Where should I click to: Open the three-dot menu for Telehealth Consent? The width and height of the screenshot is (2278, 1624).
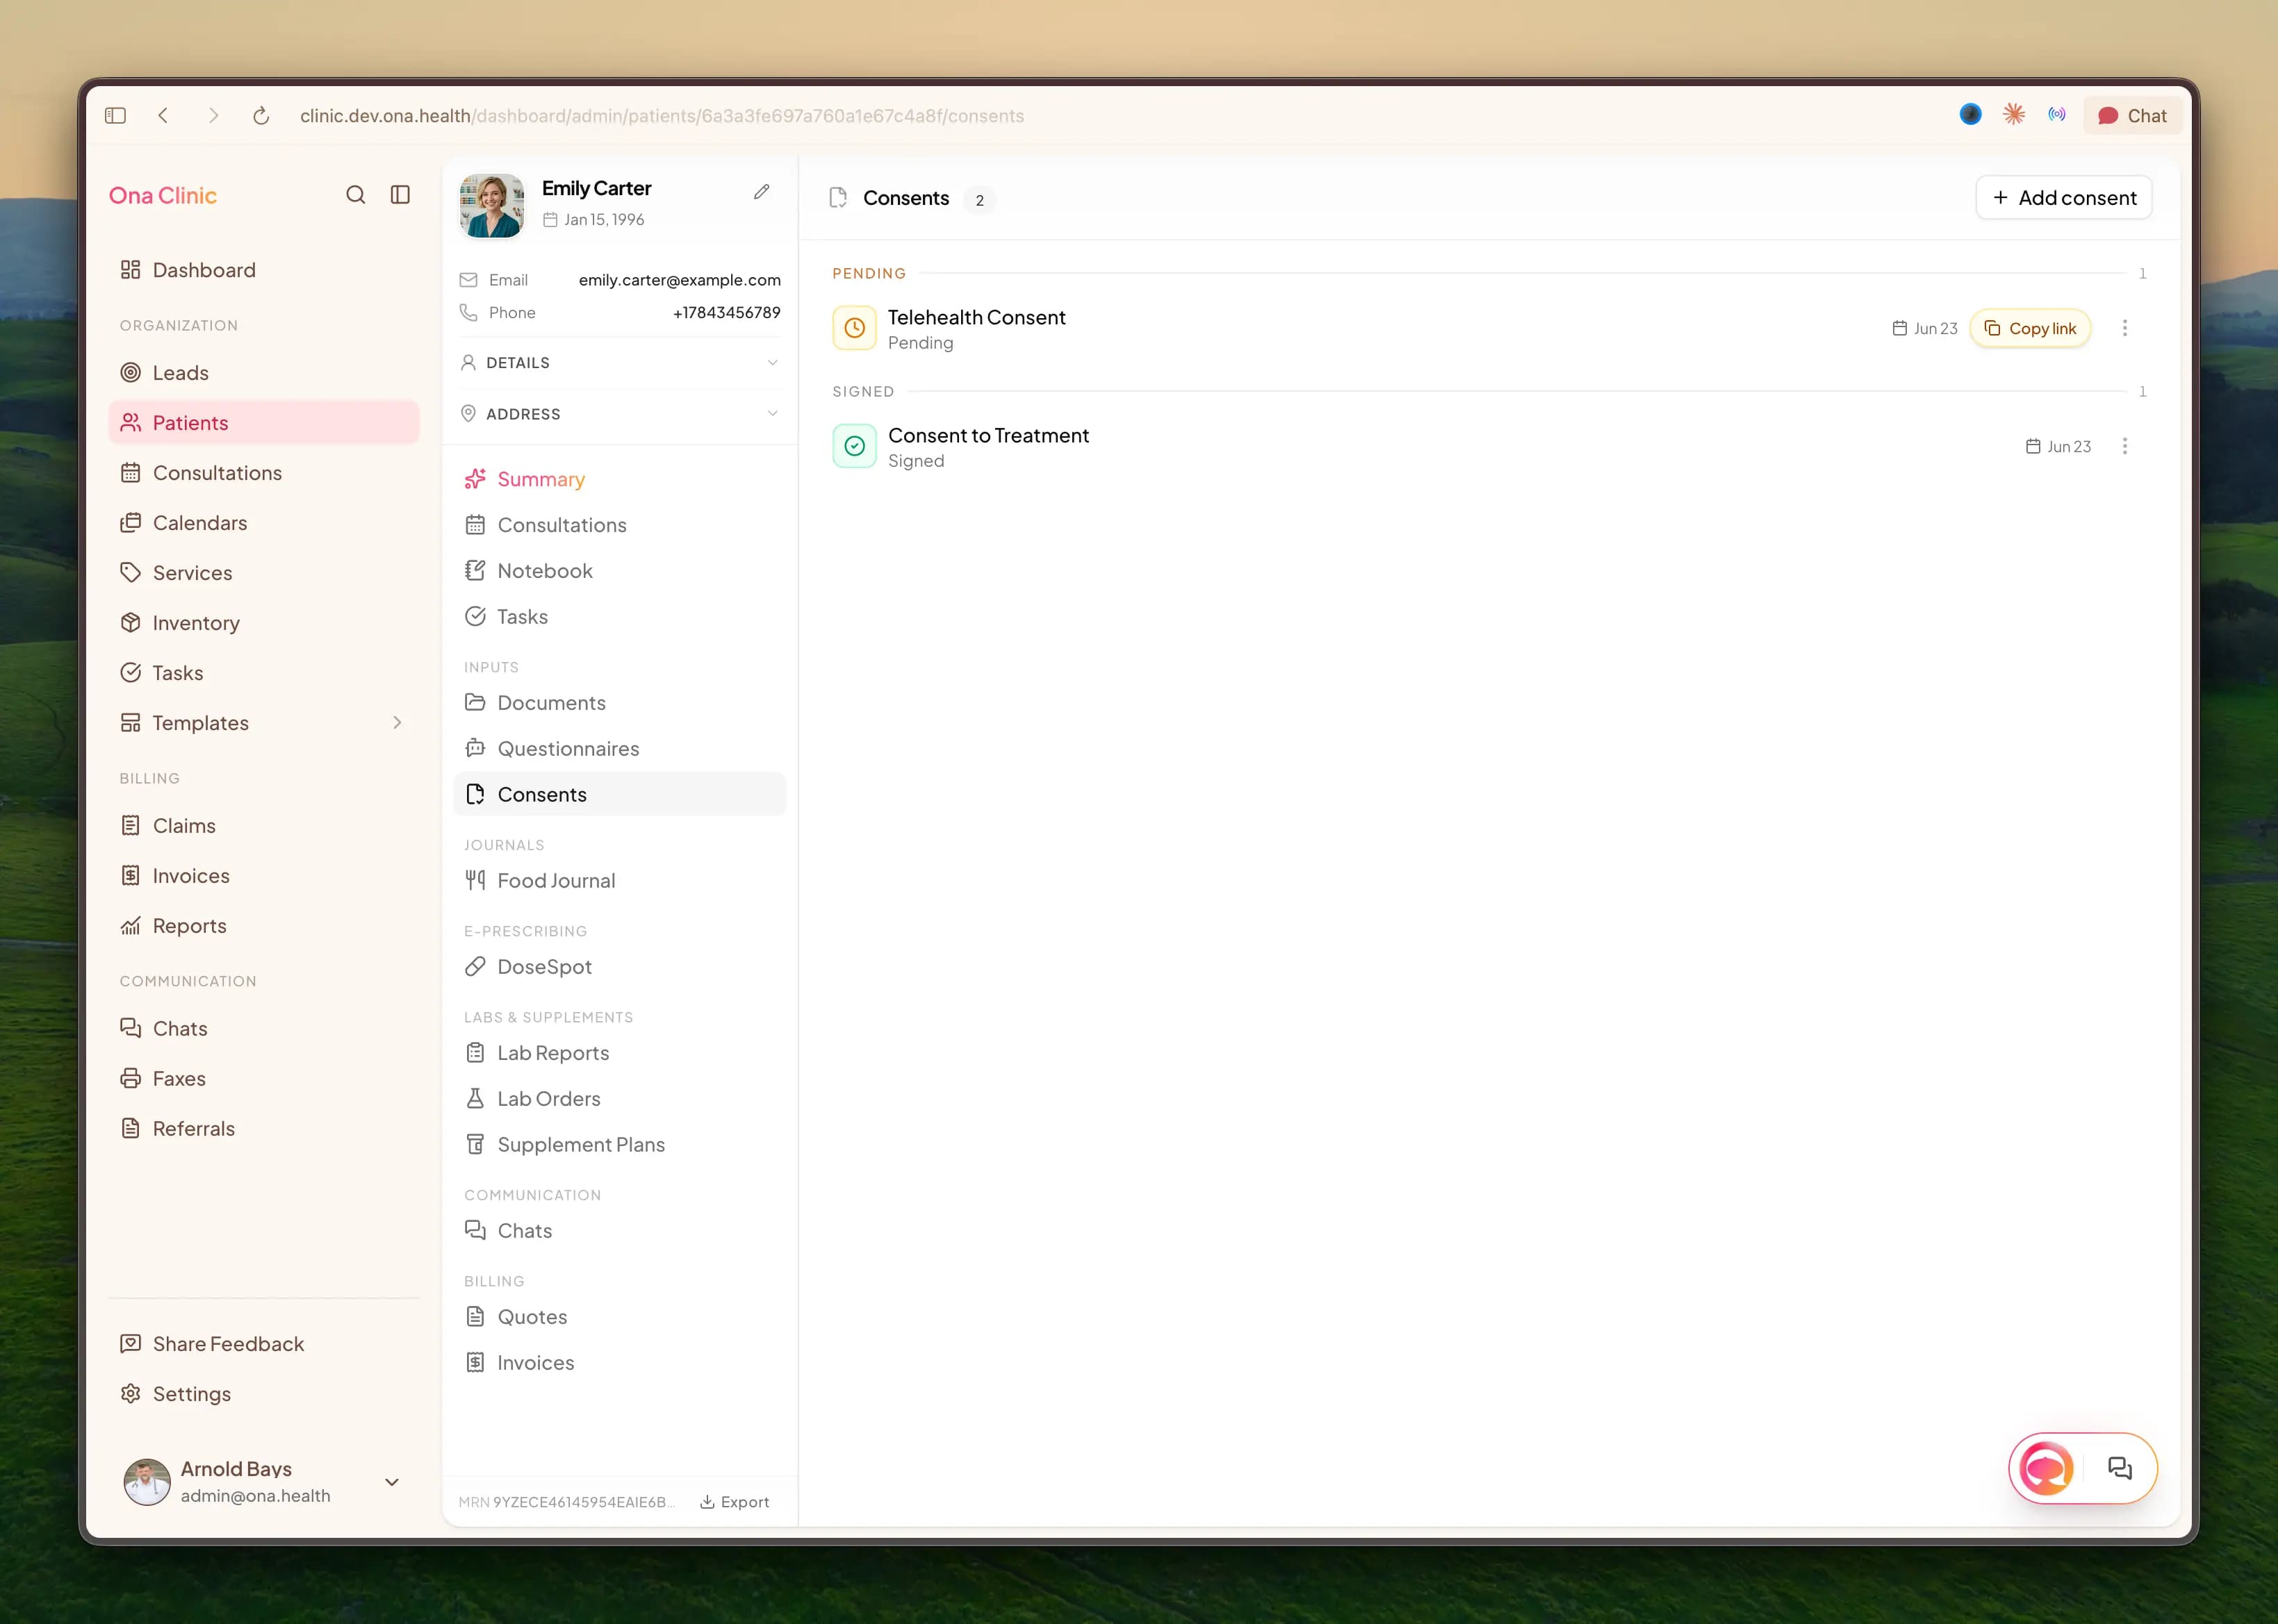[2125, 328]
